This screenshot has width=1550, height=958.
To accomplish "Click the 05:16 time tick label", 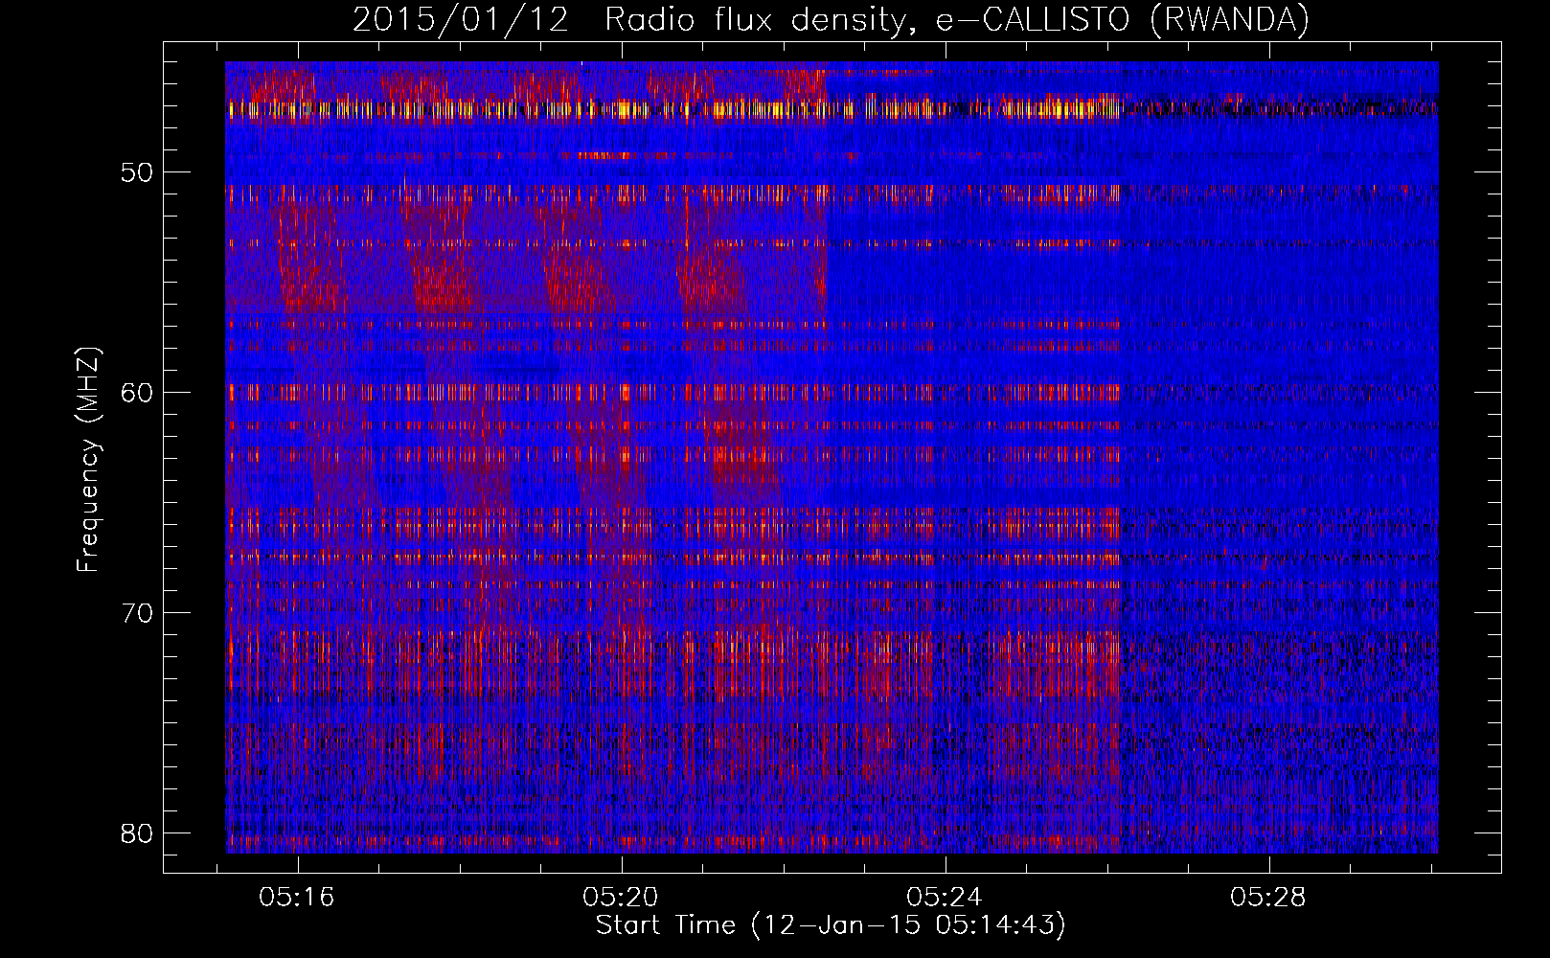I will tap(297, 898).
